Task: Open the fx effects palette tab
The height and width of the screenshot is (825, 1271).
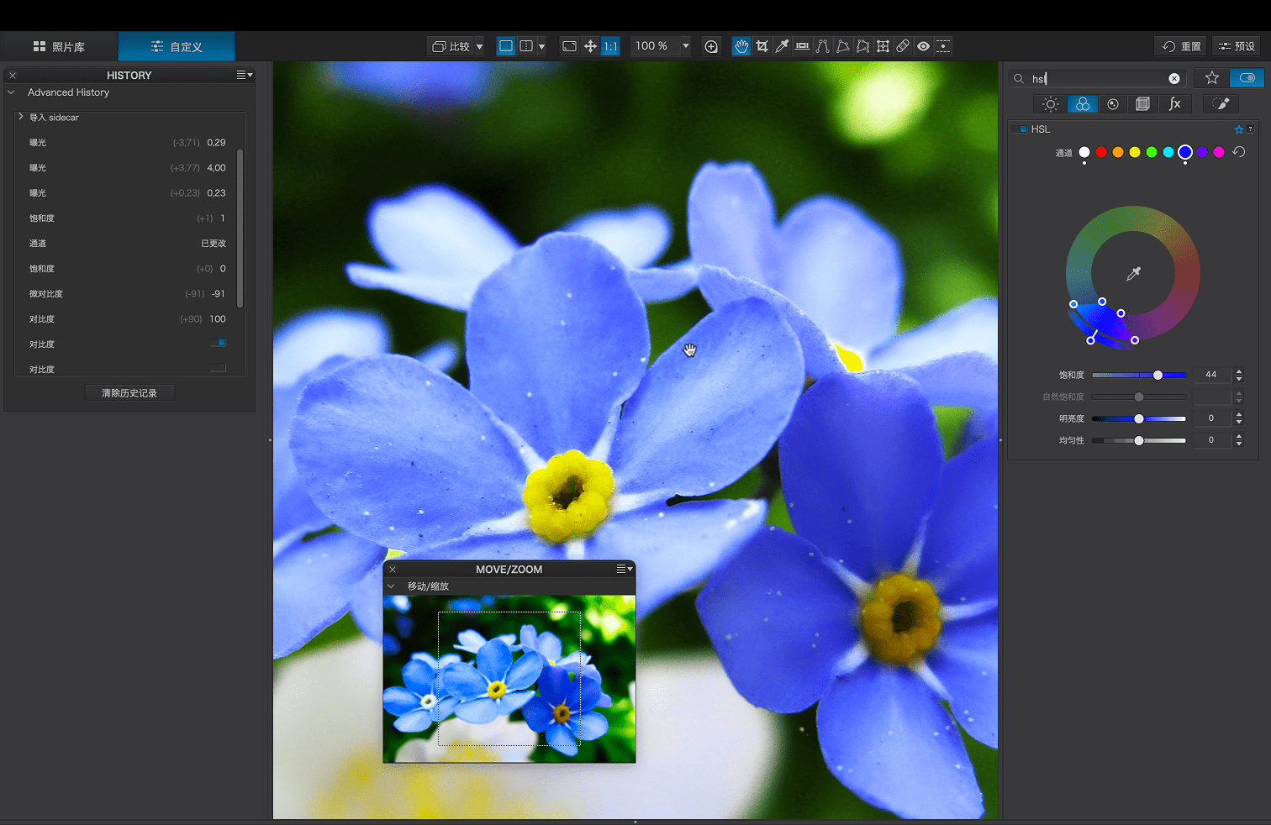Action: click(x=1174, y=104)
